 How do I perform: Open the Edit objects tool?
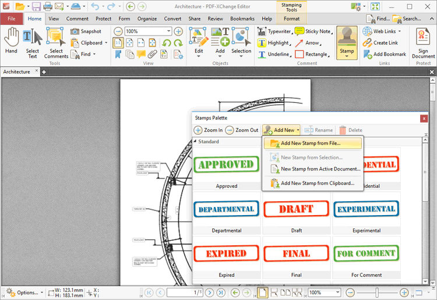(199, 42)
